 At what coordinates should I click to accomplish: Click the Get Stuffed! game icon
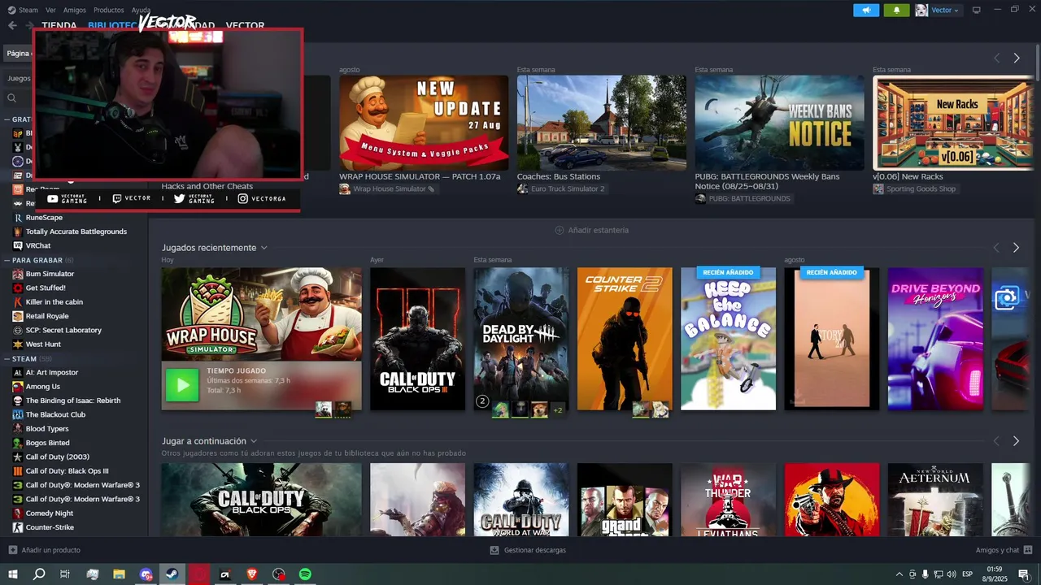pos(18,288)
